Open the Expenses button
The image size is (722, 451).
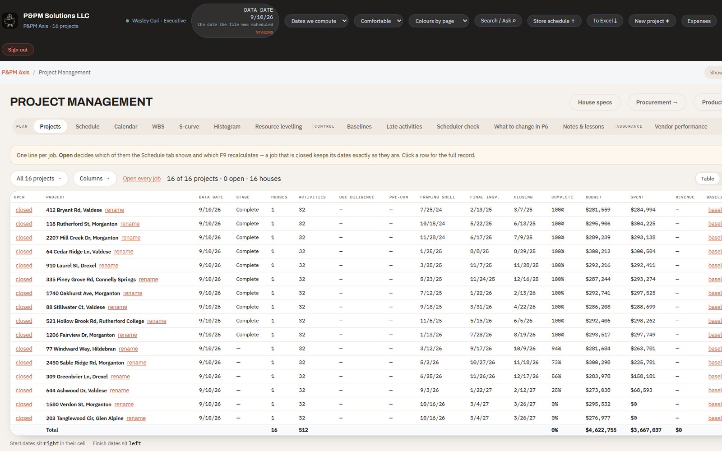[699, 21]
